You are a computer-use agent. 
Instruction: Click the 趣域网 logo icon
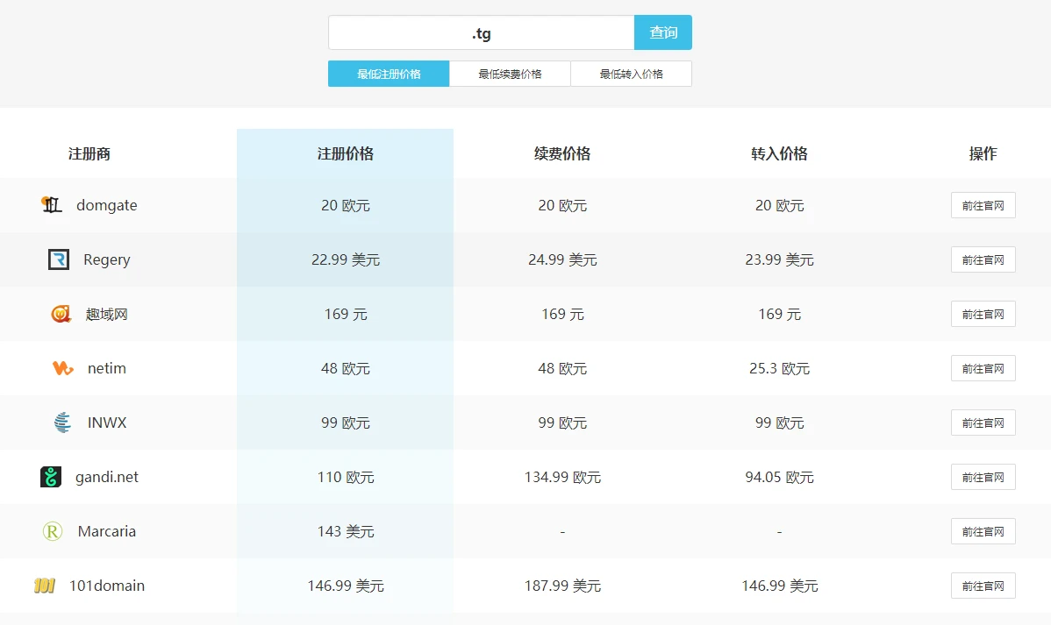point(61,314)
